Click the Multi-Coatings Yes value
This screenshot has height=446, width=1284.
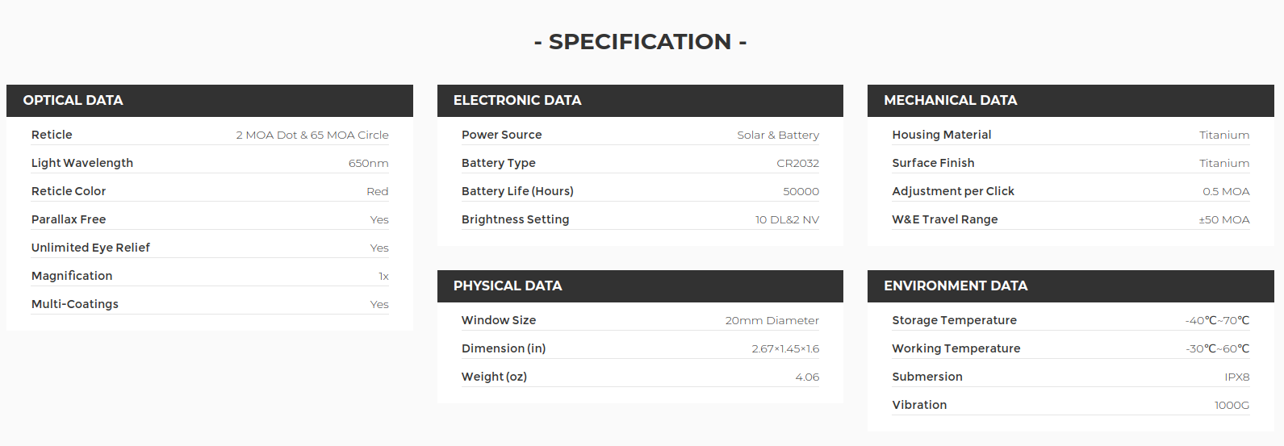[379, 304]
